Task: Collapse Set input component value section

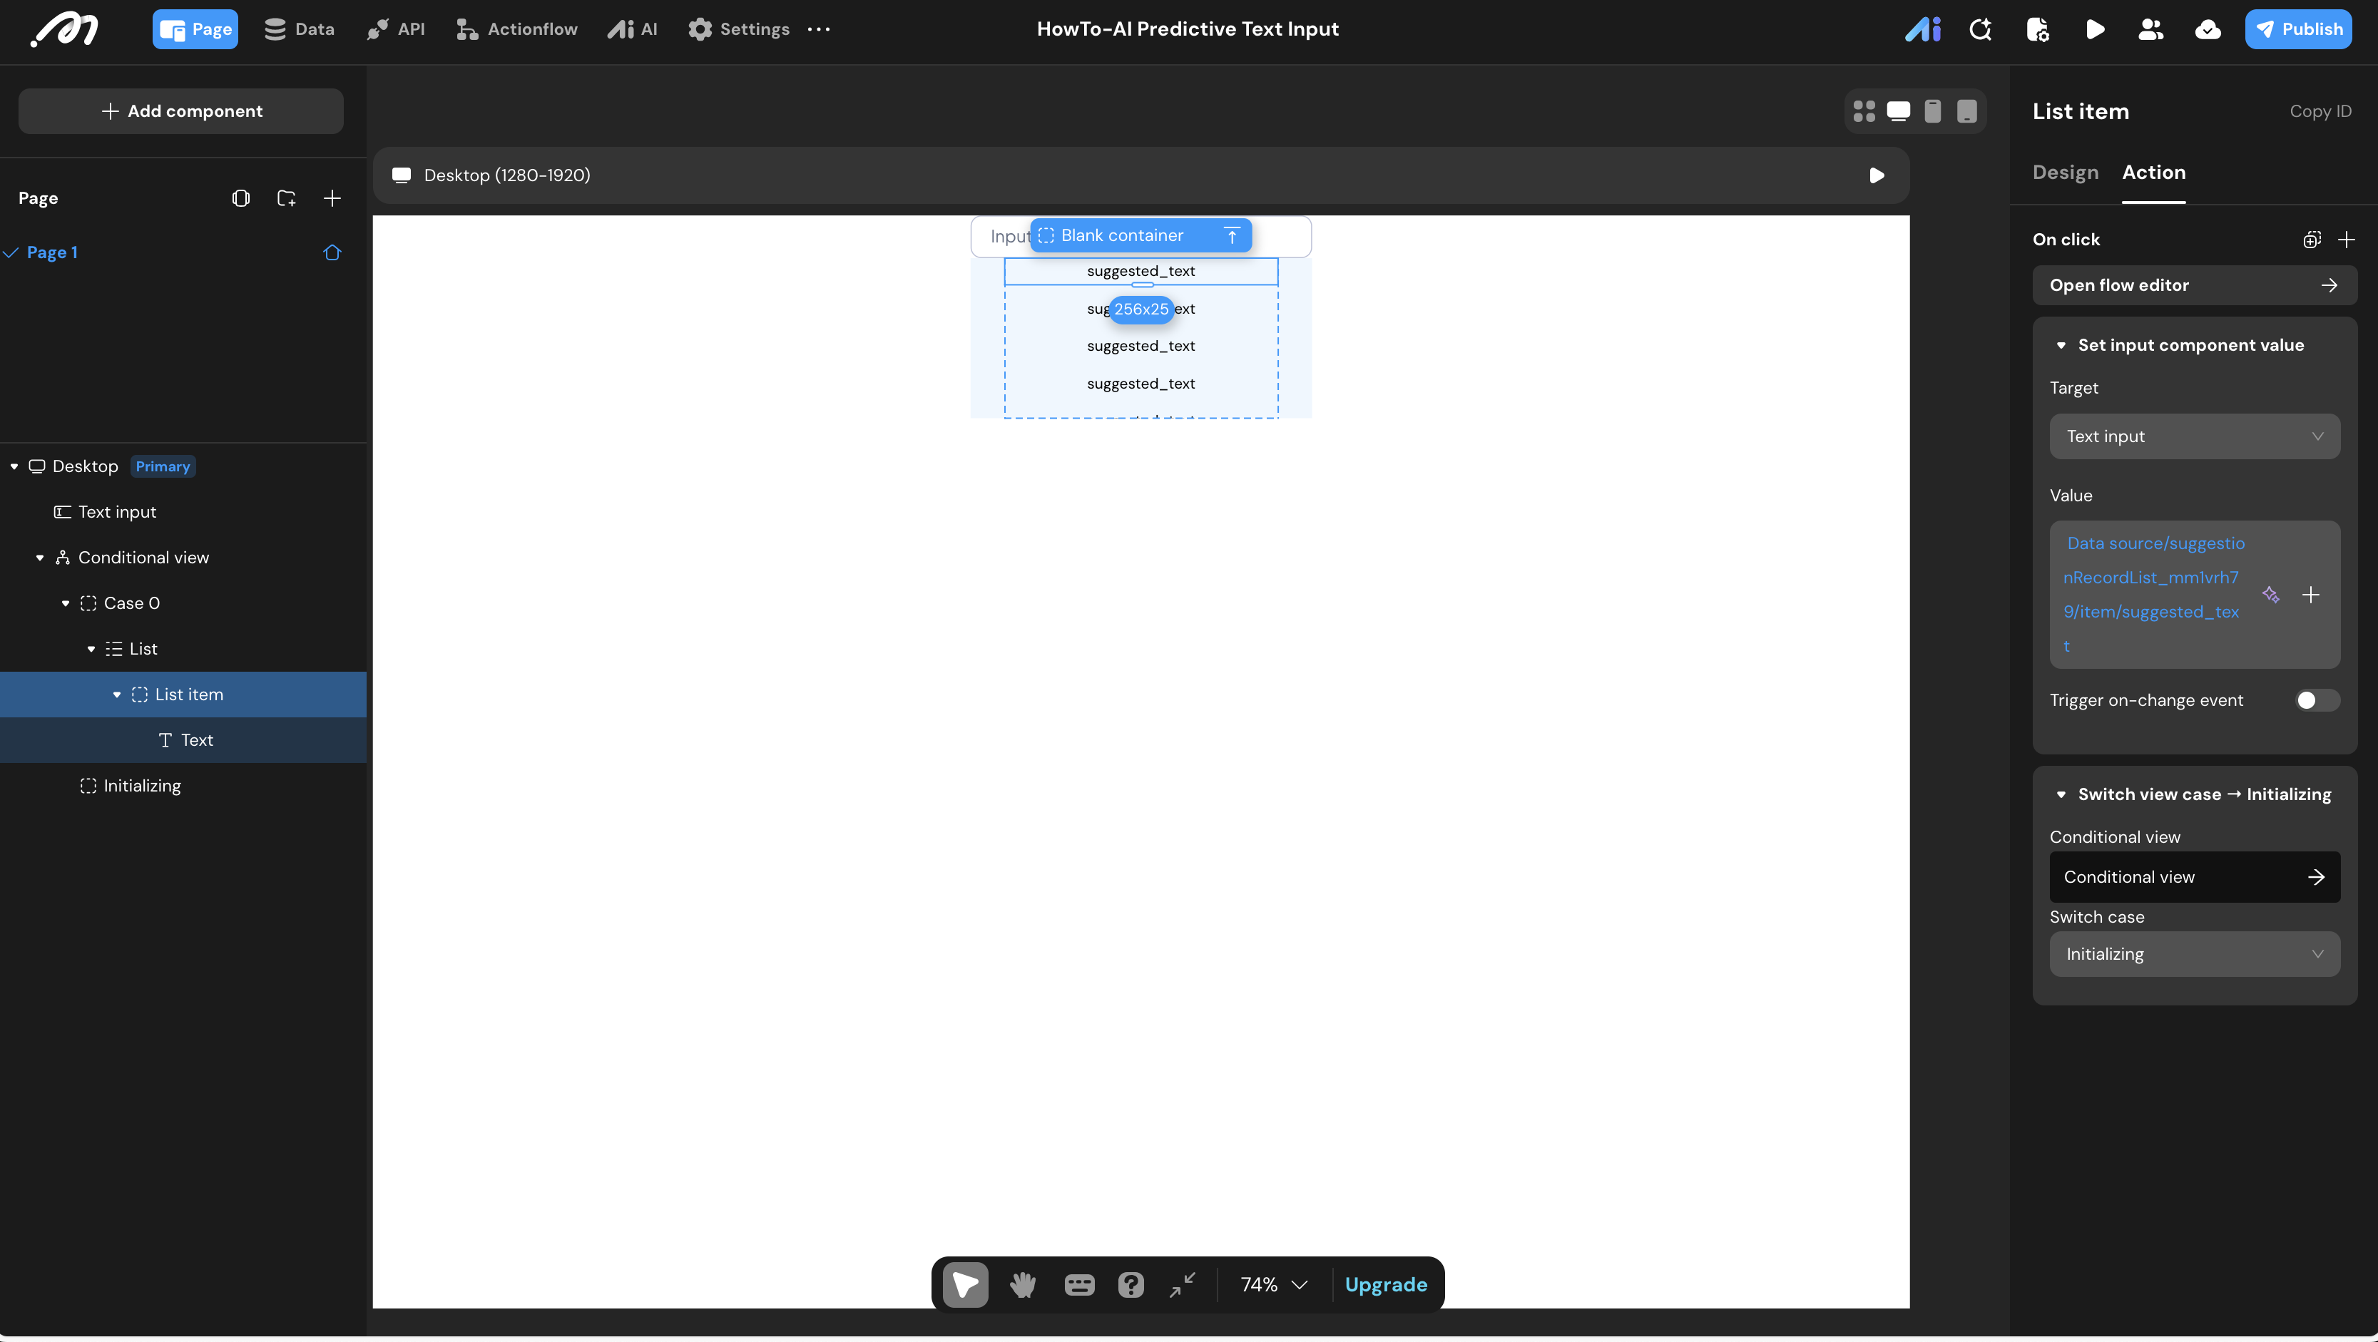Action: (2061, 345)
